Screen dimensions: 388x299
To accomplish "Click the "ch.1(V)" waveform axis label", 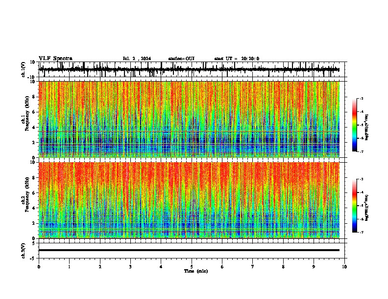I will coord(24,69).
